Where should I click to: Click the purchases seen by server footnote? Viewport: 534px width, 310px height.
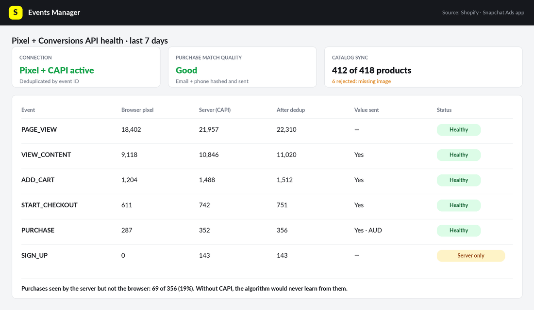(x=184, y=289)
